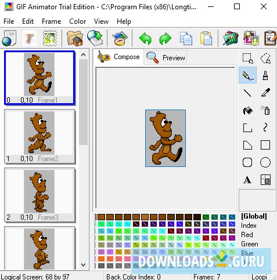The image size is (277, 280).
Task: Switch to the Compose tab
Action: pos(118,57)
